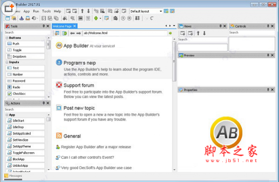This screenshot has height=182, width=279.
Task: Select the Password input tool
Action: (x=25, y=81)
